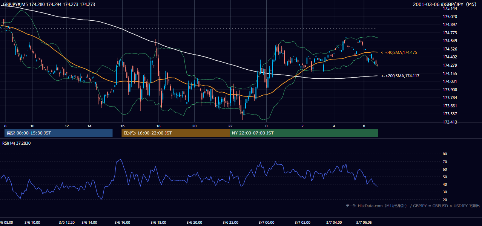482x226 pixels.
Task: Click price axis value 174.897
Action: [450, 24]
